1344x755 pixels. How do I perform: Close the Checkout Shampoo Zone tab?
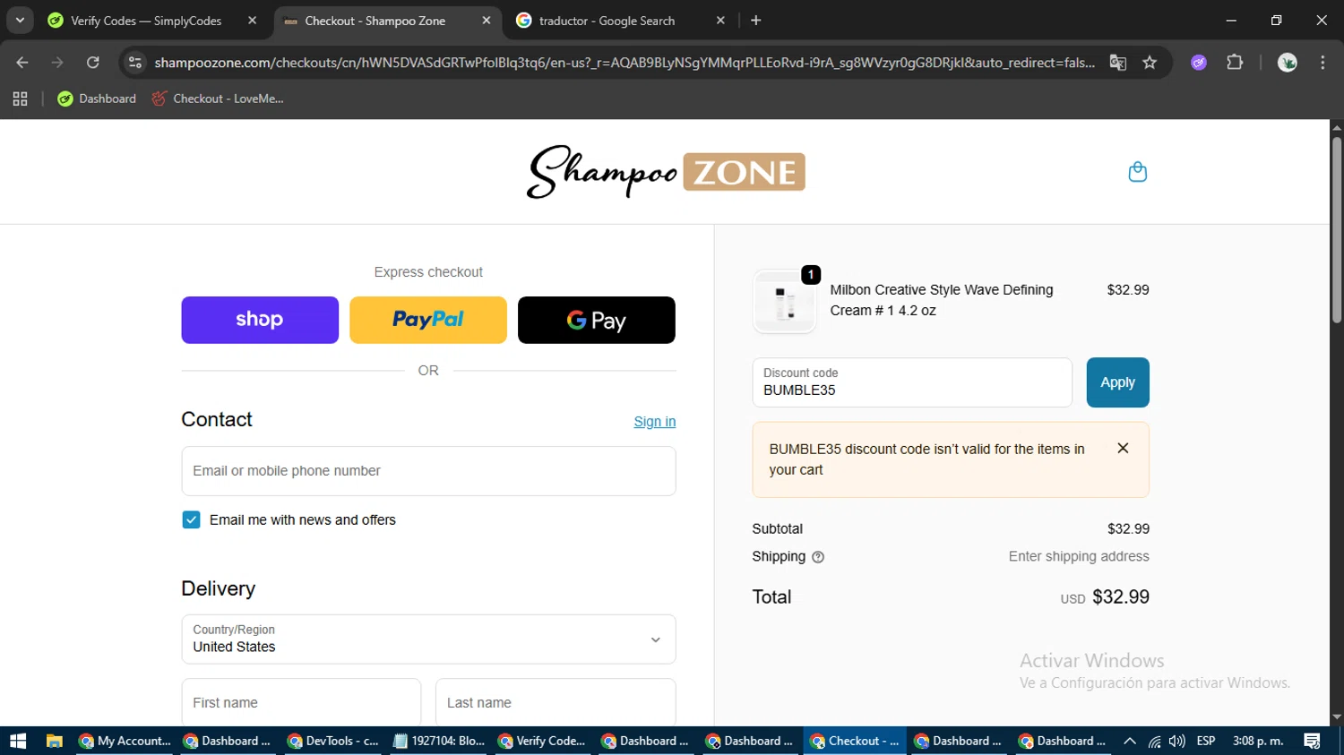[x=486, y=21]
